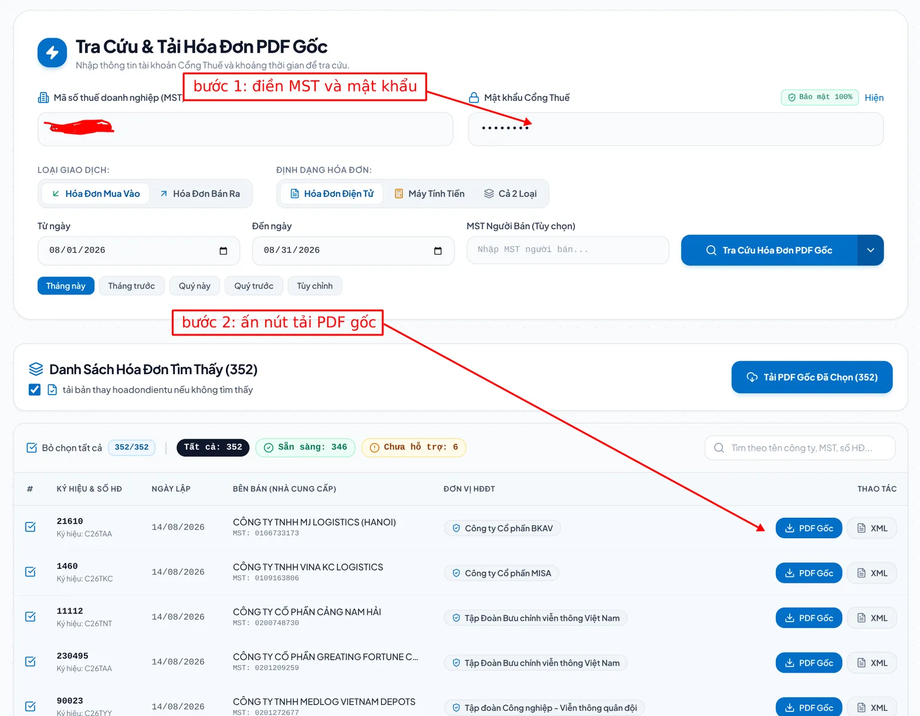This screenshot has width=920, height=716.
Task: Click the NGÀY LẬP column header
Action: (x=171, y=489)
